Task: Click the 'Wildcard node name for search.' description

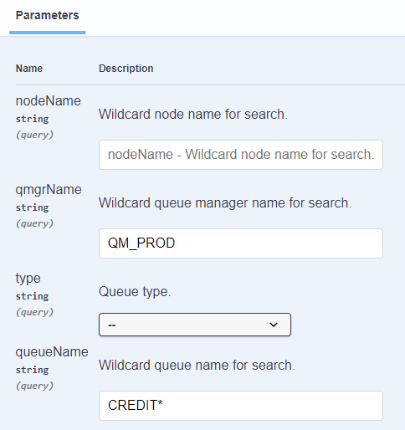Action: [193, 115]
